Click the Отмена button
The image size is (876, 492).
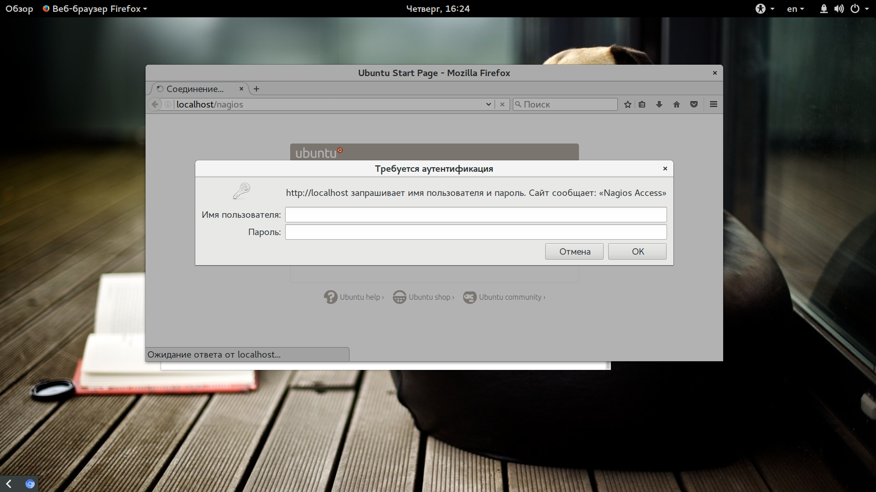574,251
